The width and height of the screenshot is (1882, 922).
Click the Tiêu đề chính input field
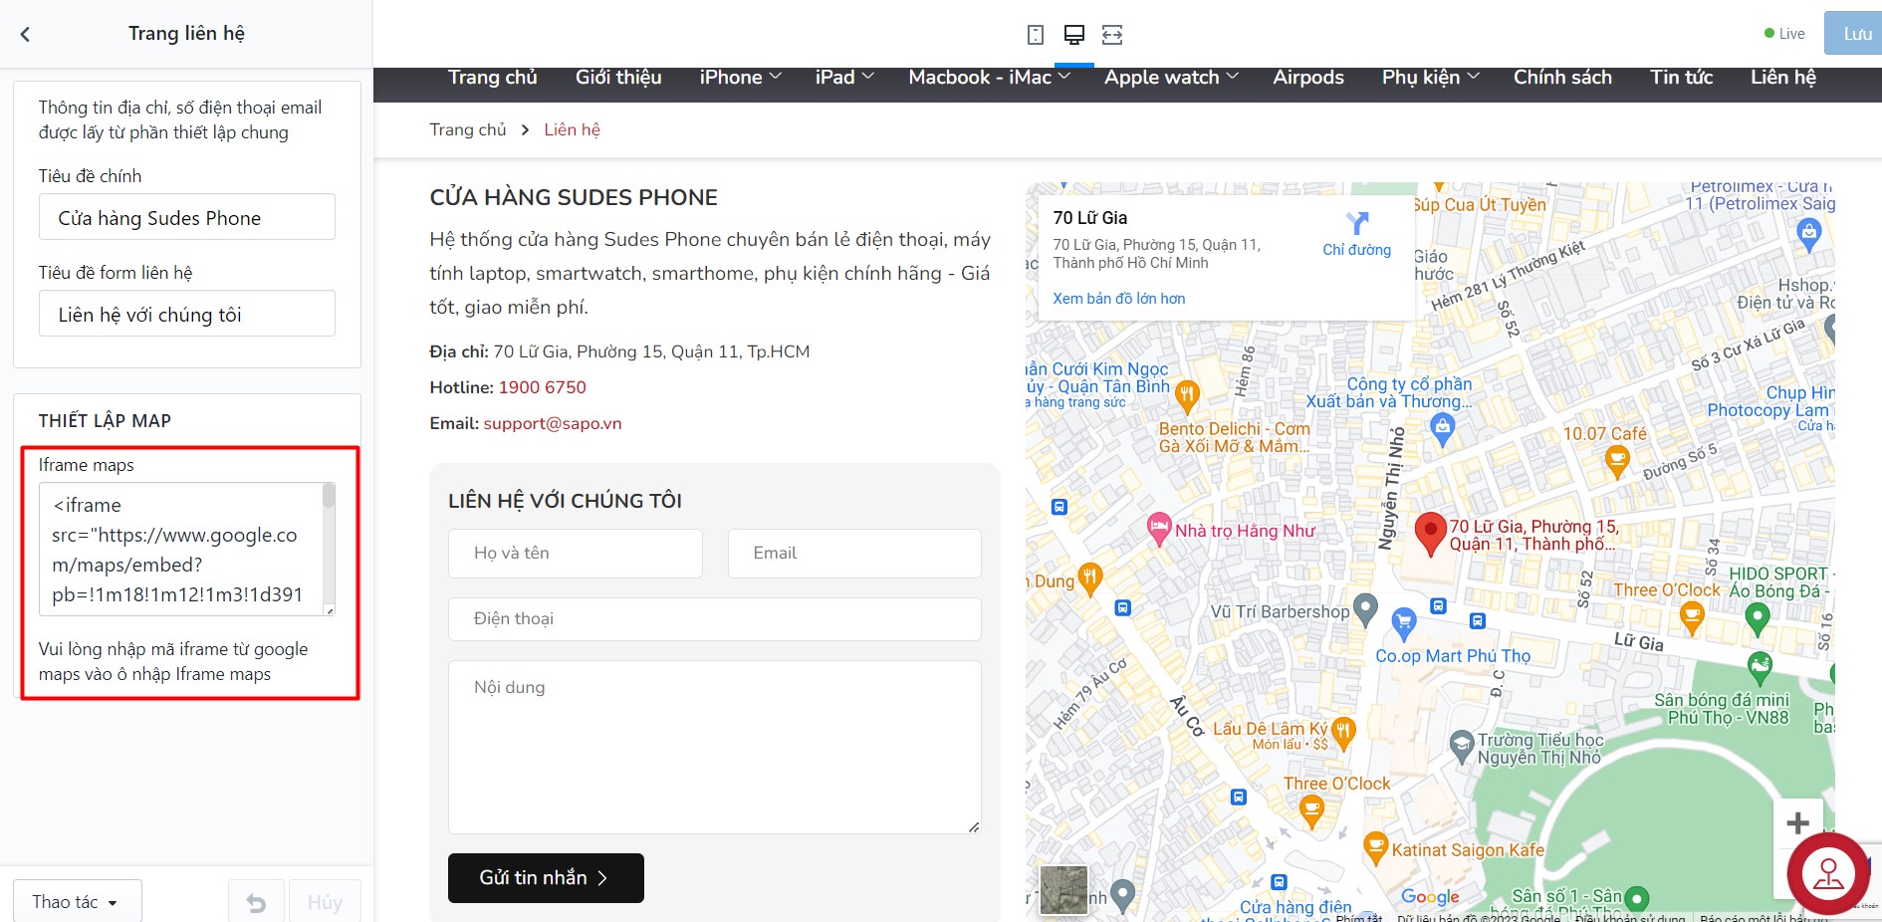coord(187,217)
